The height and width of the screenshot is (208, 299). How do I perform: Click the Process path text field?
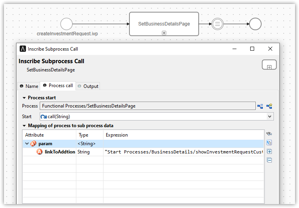pos(148,106)
